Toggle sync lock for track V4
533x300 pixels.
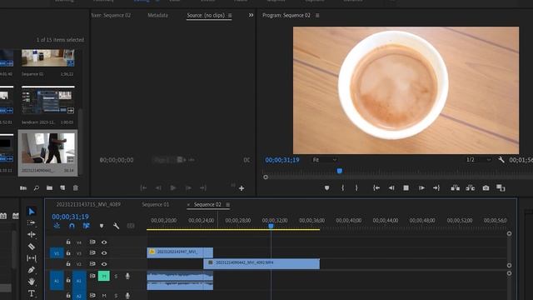click(92, 242)
